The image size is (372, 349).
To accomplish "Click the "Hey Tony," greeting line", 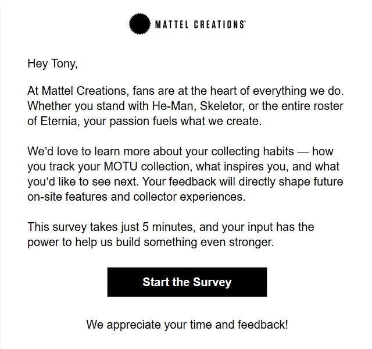I will pos(52,64).
